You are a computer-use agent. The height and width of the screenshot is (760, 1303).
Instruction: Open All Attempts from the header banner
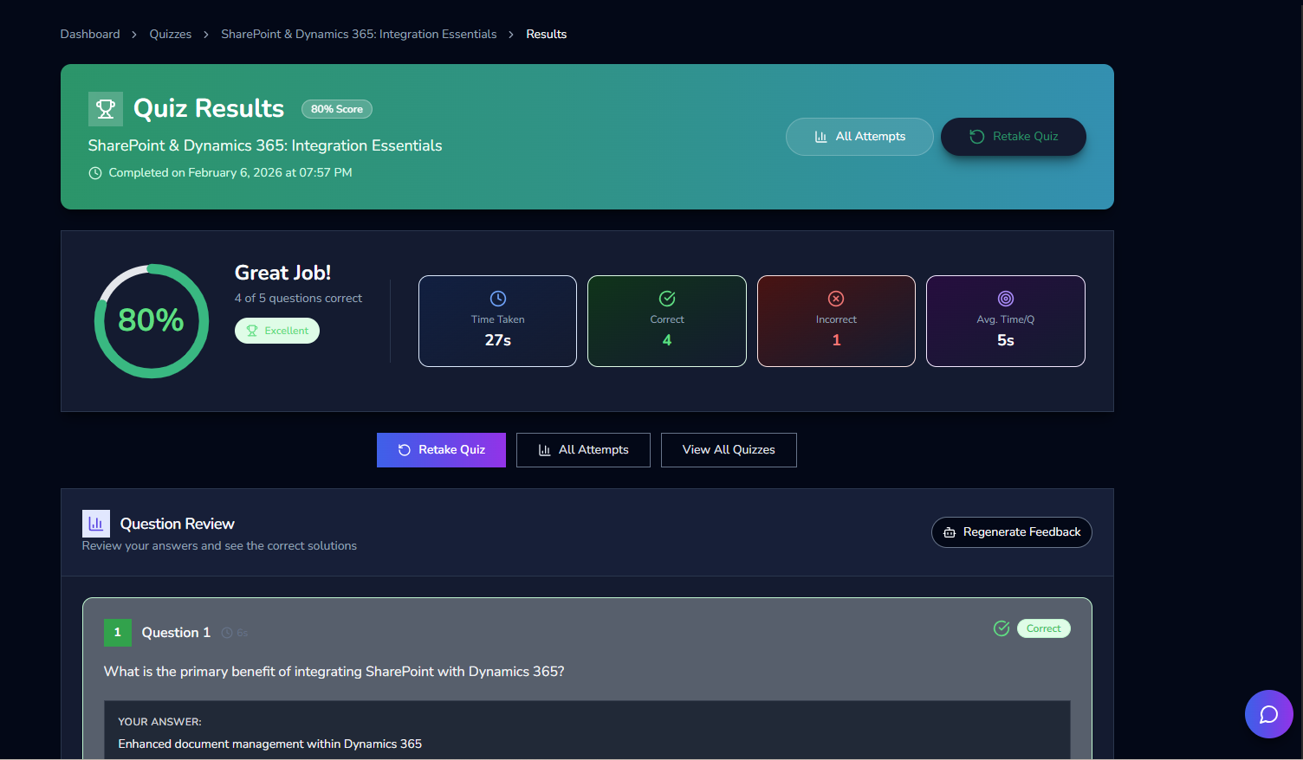[x=859, y=137]
